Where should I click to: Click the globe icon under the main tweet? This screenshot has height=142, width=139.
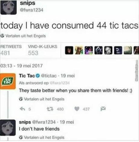click(x=2, y=36)
